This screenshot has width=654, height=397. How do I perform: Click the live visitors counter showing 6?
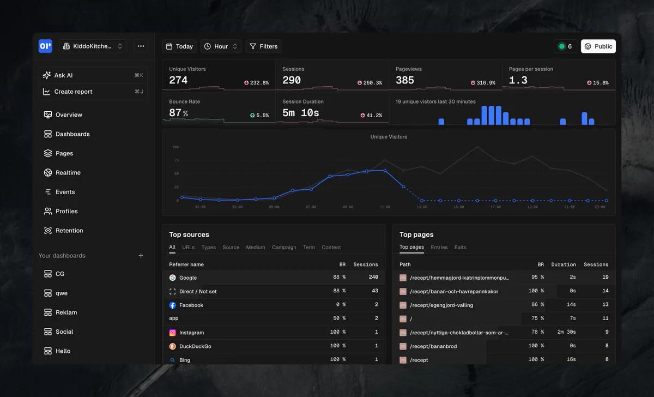tap(565, 46)
